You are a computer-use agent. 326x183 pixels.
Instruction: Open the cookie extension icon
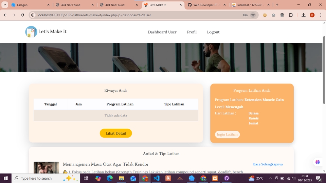[265, 15]
